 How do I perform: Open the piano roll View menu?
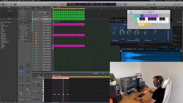point(43,75)
